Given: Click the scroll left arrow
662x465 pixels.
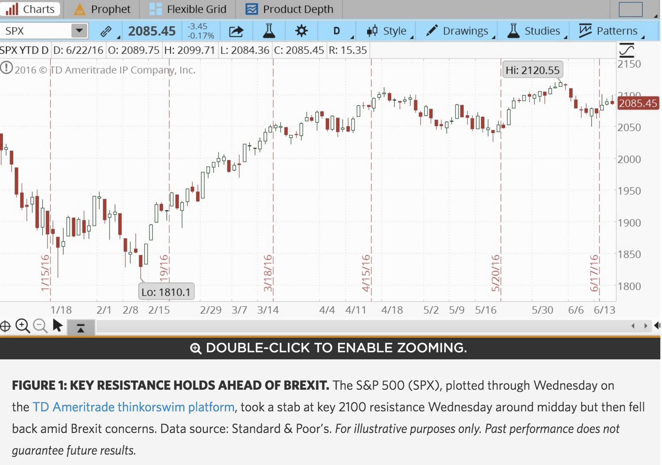Looking at the screenshot, I should click(633, 326).
